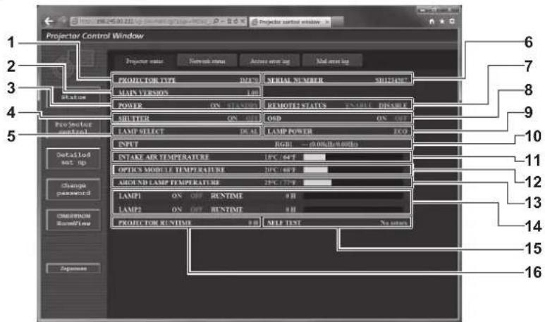The height and width of the screenshot is (322, 545).
Task: Click the LAMP2 ON indicator
Action: click(176, 209)
